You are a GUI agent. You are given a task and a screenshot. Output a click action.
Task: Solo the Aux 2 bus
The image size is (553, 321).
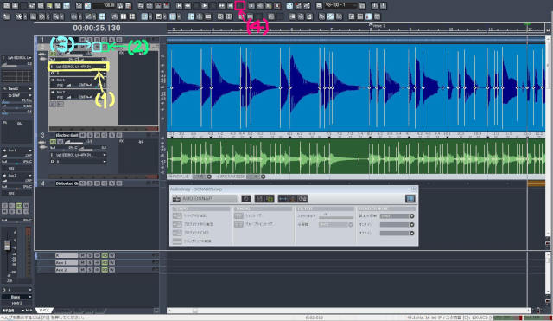(x=90, y=270)
